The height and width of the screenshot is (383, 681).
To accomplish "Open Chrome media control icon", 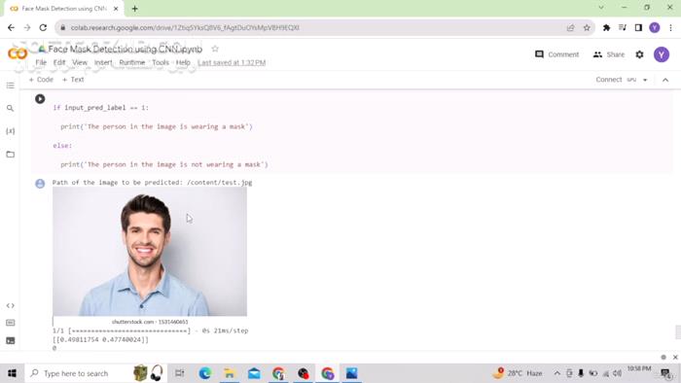I will tap(623, 28).
